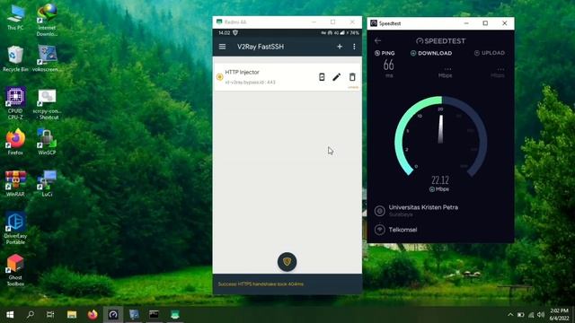Viewport: 575px width, 323px height.
Task: Edit the HTTP Injector config with pencil icon
Action: tap(336, 77)
